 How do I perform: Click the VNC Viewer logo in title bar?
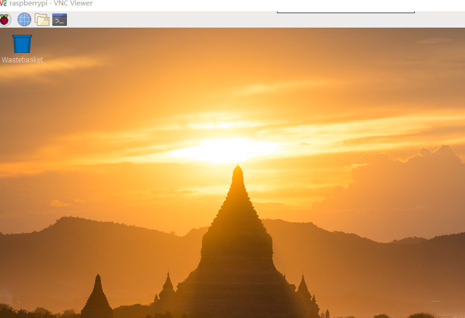3,3
